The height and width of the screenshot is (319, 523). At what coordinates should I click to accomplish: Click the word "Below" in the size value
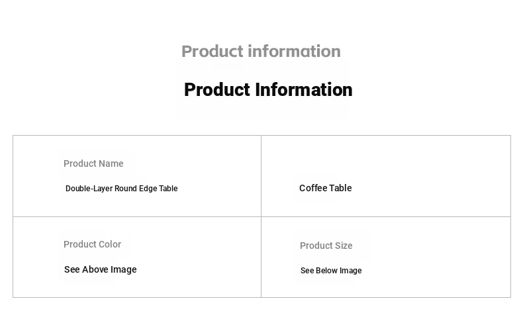326,271
